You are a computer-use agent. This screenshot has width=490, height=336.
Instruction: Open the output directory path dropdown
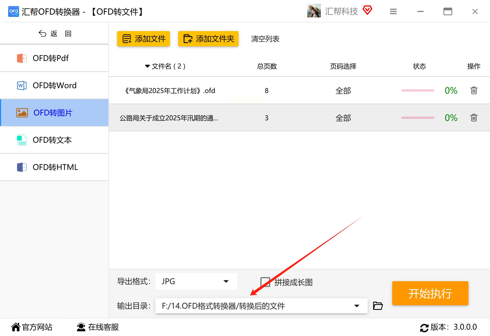pos(357,306)
